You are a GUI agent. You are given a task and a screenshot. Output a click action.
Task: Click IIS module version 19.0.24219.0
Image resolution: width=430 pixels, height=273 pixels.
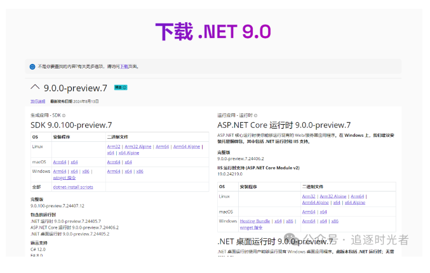[230, 174]
